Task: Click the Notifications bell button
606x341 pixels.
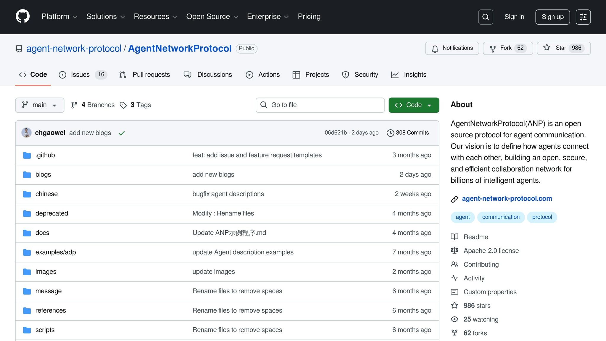Action: 452,48
